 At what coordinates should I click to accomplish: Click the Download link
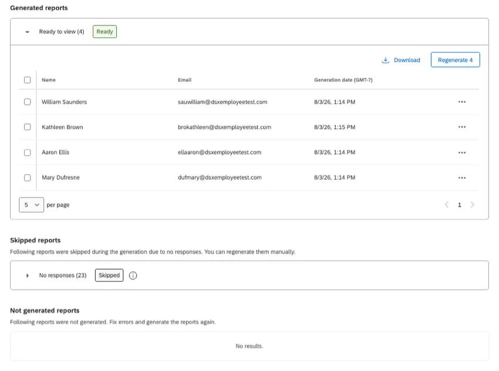point(407,60)
